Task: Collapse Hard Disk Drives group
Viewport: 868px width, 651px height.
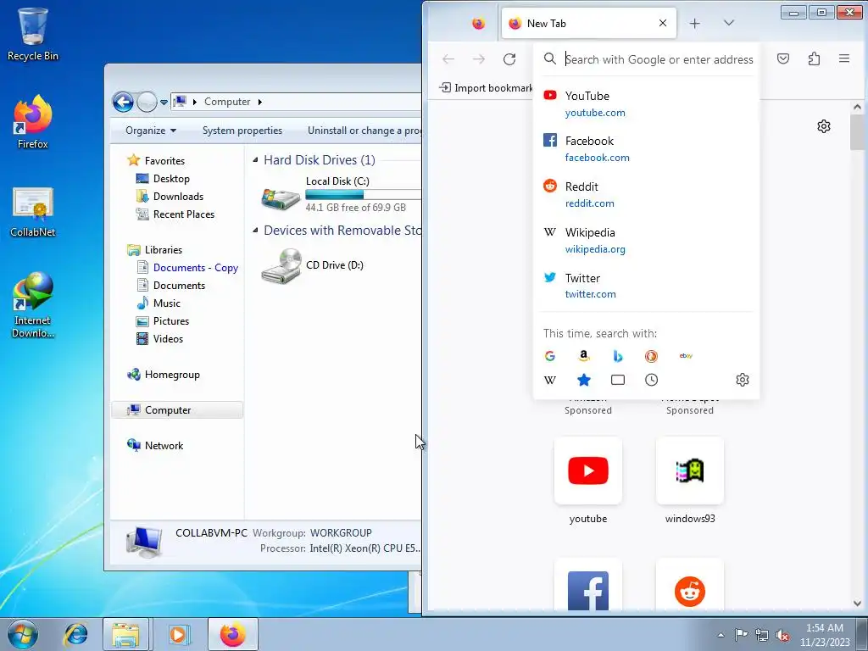Action: pyautogui.click(x=255, y=160)
